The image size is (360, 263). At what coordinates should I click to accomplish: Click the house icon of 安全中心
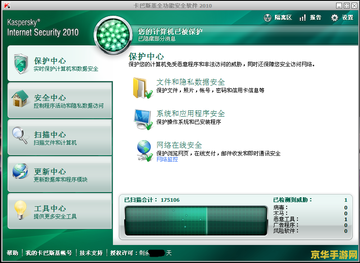coord(20,99)
